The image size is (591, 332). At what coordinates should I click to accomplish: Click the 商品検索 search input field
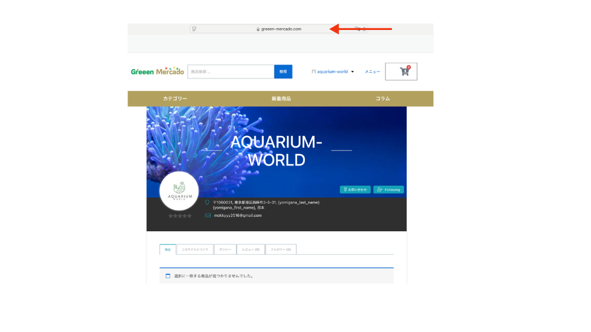pyautogui.click(x=230, y=71)
